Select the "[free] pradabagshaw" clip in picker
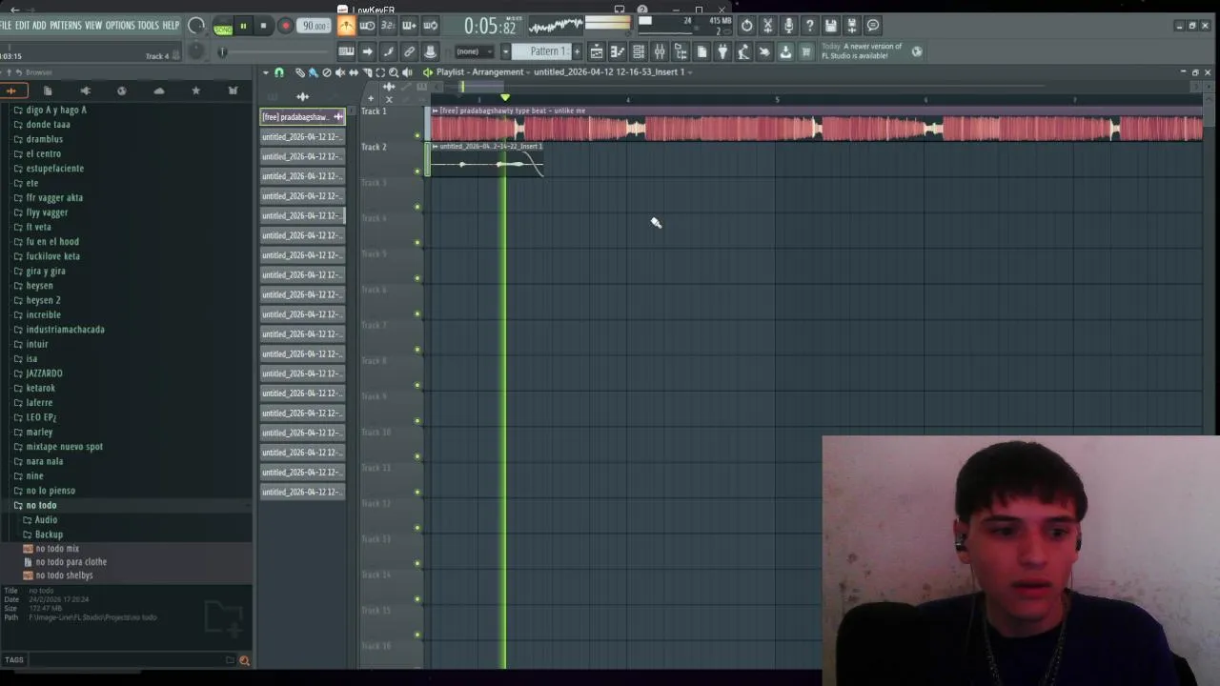The image size is (1220, 686). point(302,116)
